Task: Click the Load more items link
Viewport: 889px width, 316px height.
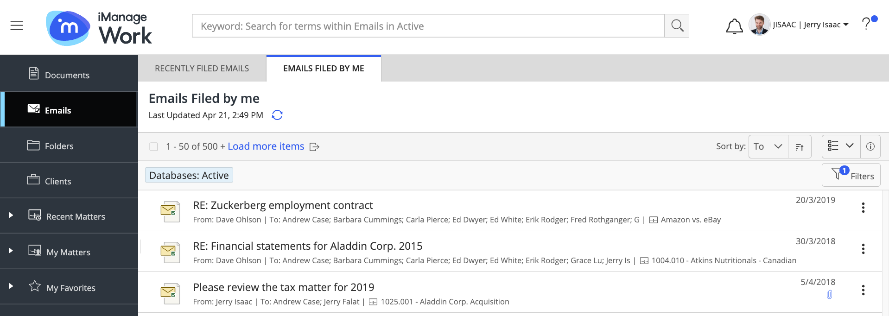Action: (266, 146)
